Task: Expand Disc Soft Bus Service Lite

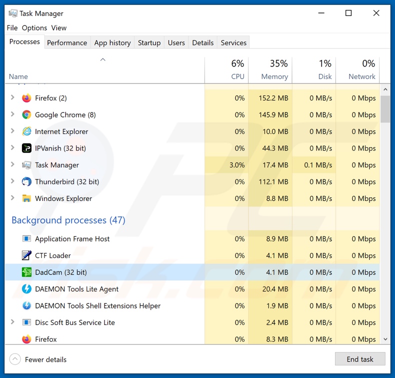Action: pyautogui.click(x=12, y=322)
